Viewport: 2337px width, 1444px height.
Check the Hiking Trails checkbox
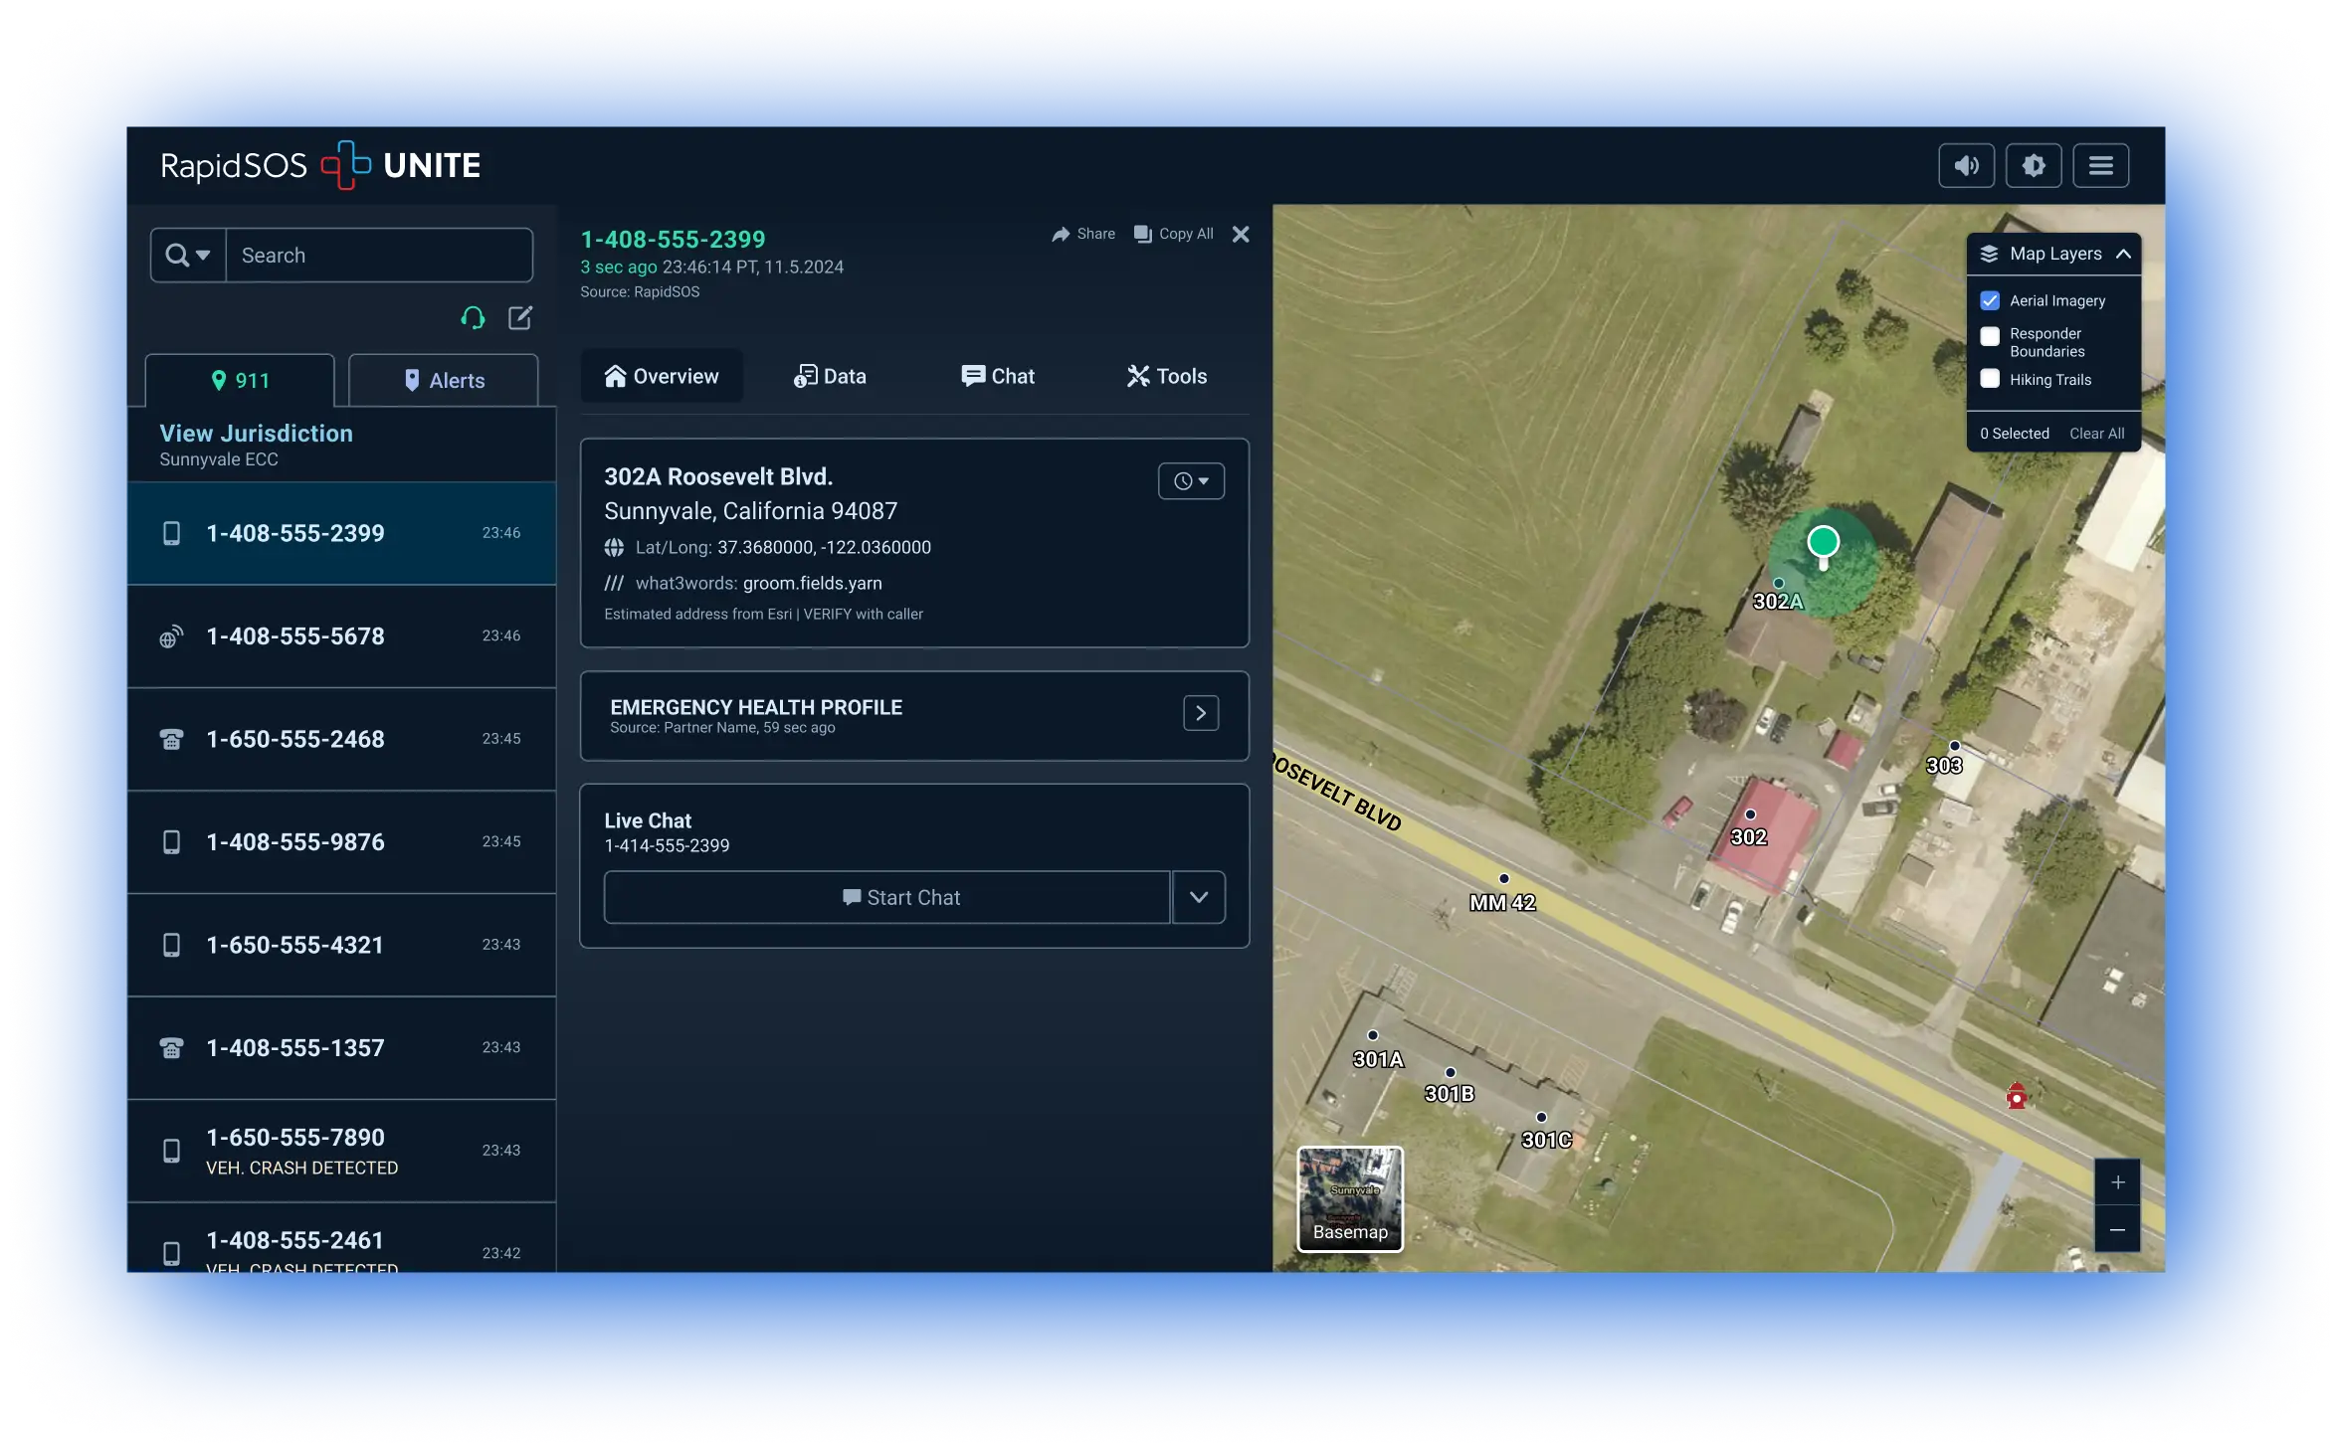tap(1990, 379)
